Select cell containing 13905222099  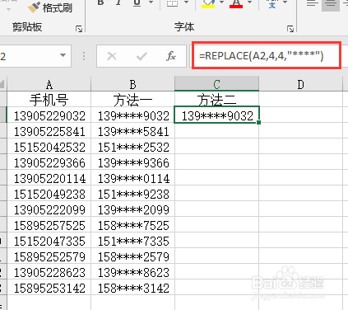tap(49, 209)
